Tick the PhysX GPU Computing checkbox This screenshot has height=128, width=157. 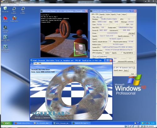coord(122,53)
